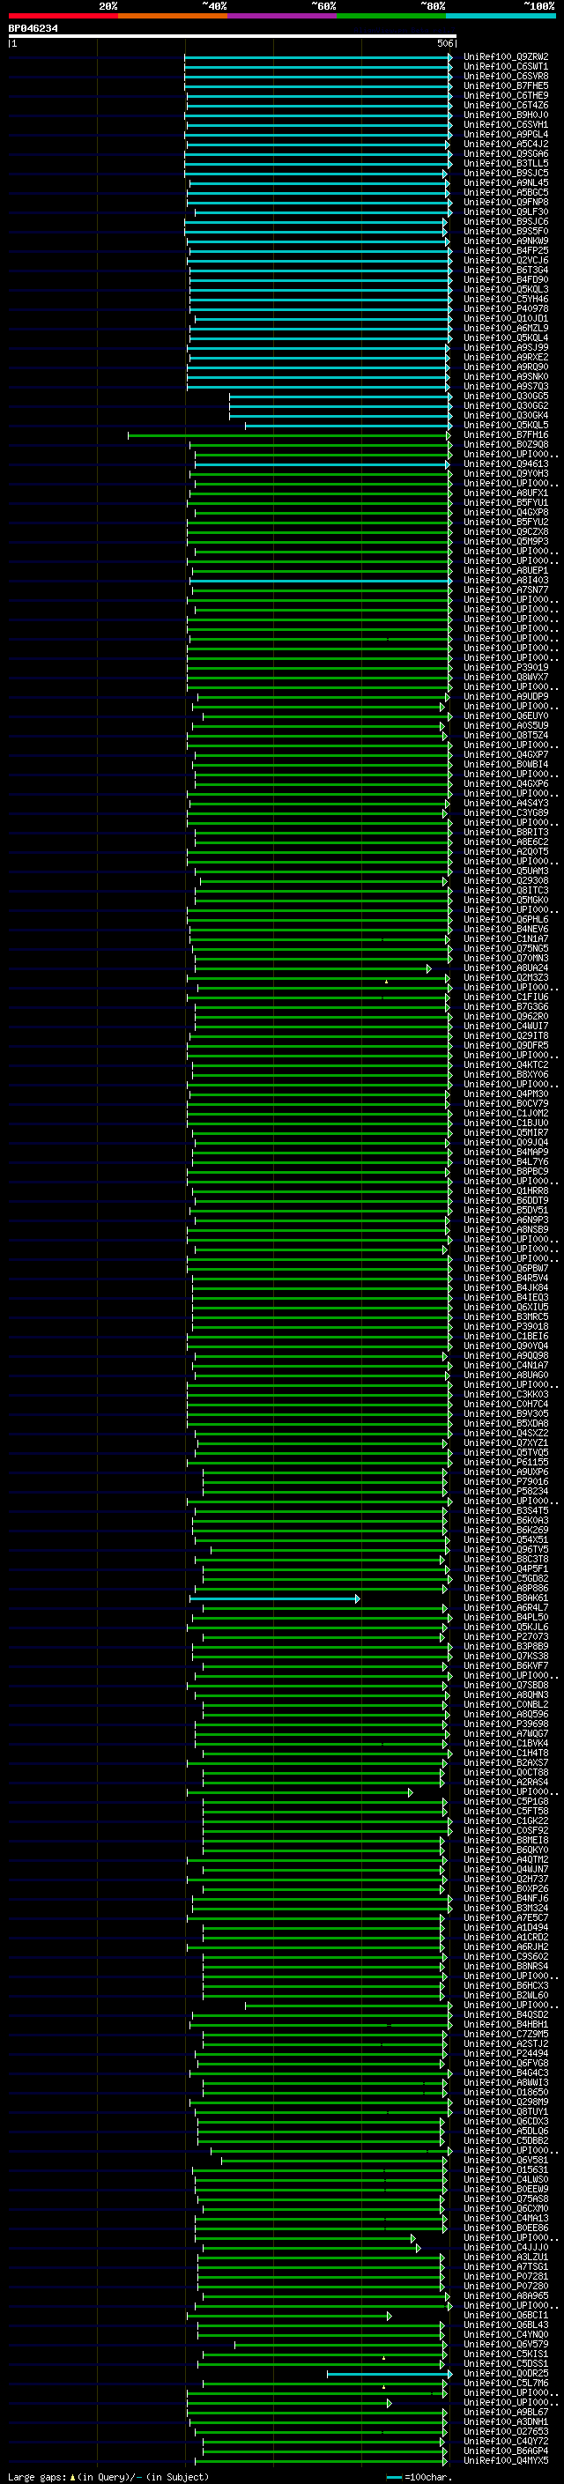This screenshot has height=2484, width=564.
Task: Select hit UniRef100_Q6BCI1
Action: (506, 2315)
